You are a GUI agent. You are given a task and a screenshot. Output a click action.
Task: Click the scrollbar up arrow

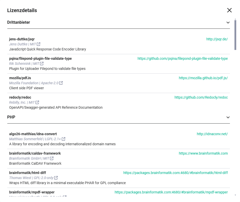tap(235, 19)
